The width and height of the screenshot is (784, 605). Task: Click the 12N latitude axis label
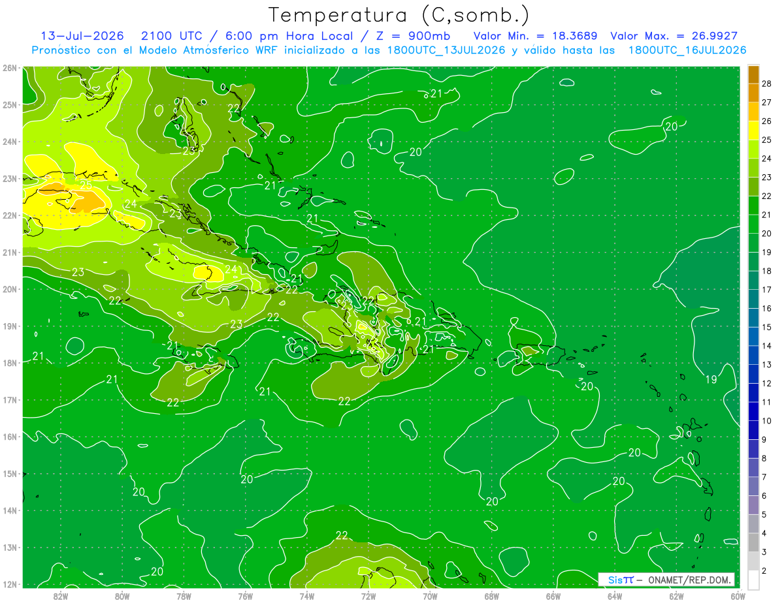coord(9,584)
